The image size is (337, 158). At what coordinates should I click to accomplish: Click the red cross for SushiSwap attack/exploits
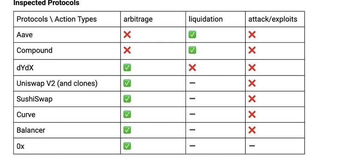click(x=252, y=99)
